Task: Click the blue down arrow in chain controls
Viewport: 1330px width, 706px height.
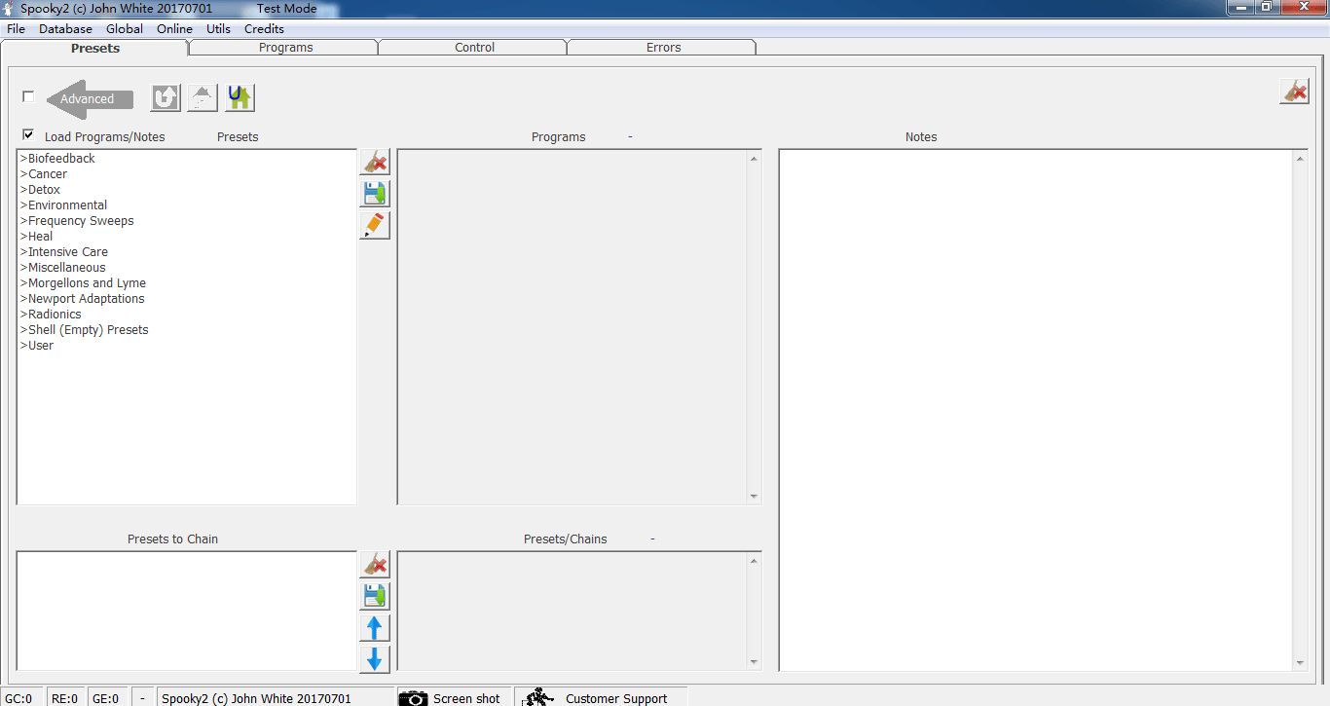Action: (374, 659)
